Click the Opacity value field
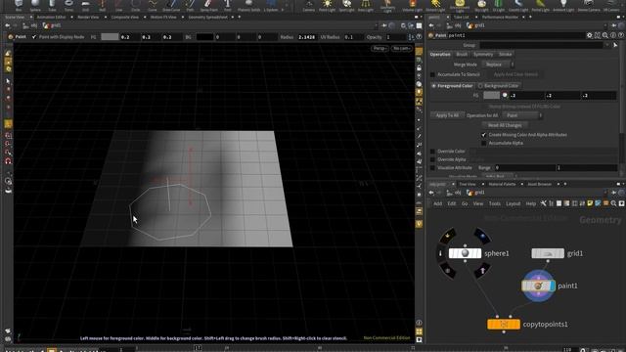 (x=395, y=37)
